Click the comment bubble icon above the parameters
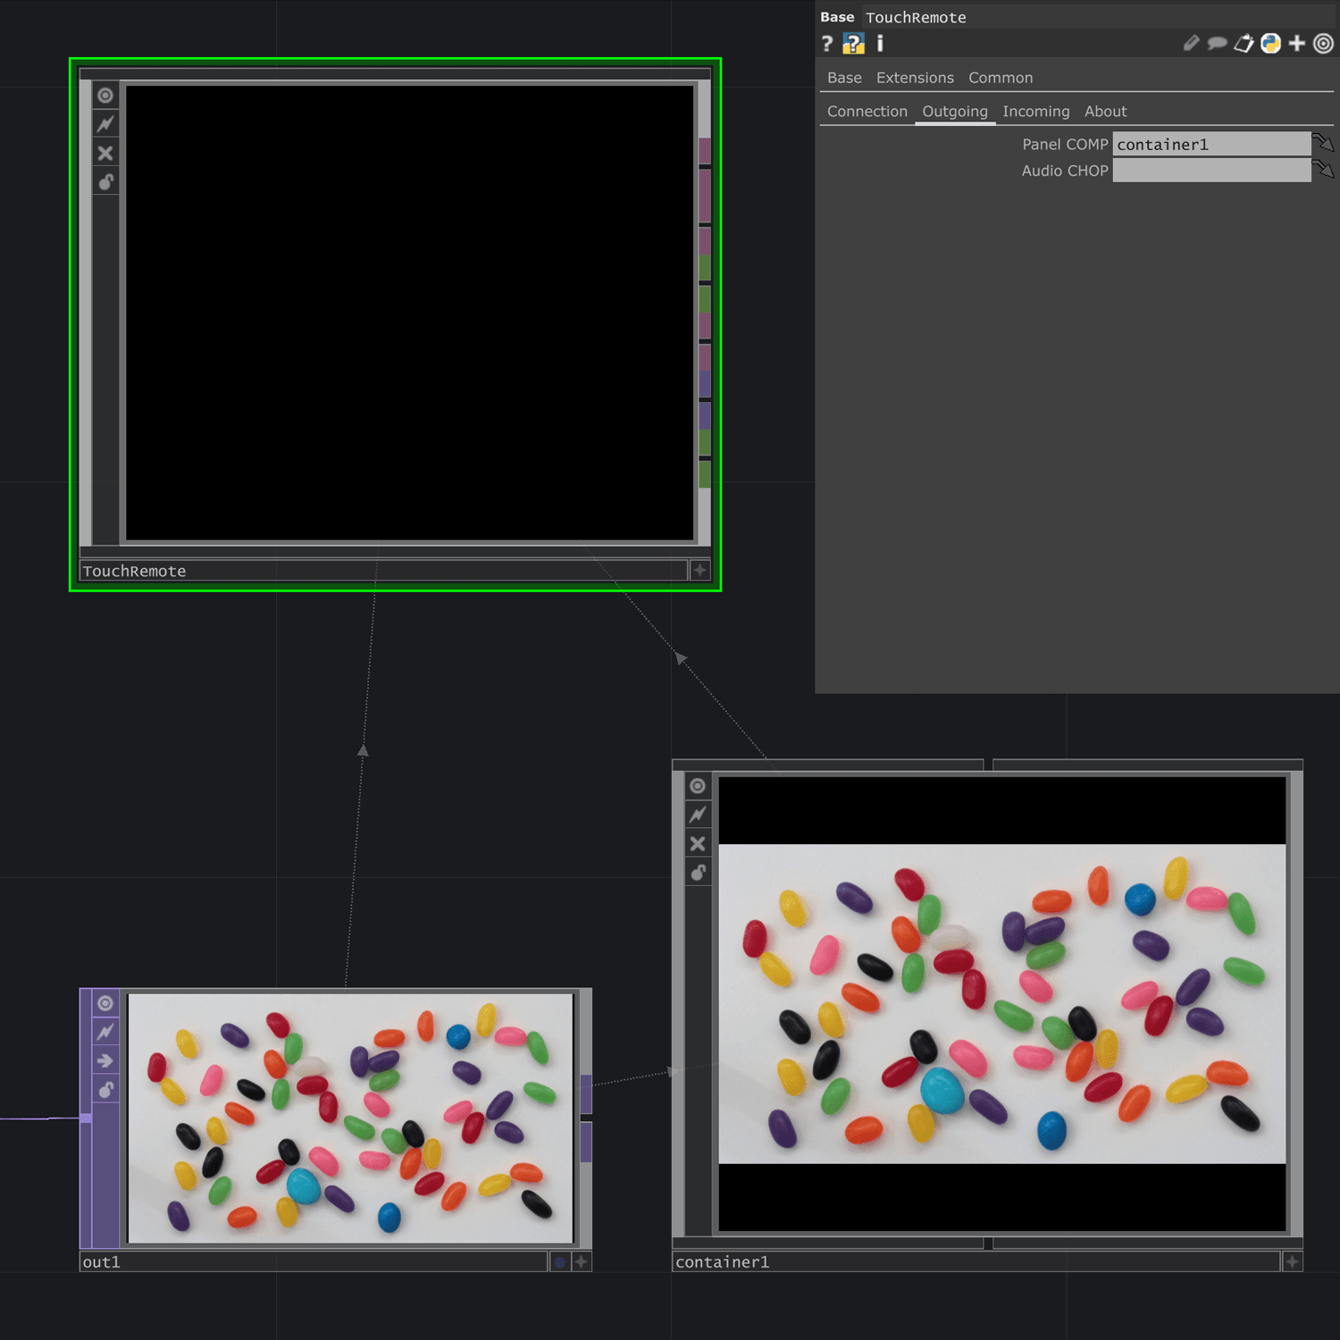The width and height of the screenshot is (1340, 1340). [1216, 43]
